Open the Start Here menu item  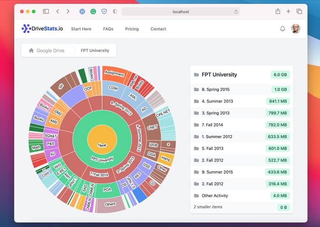click(x=81, y=29)
